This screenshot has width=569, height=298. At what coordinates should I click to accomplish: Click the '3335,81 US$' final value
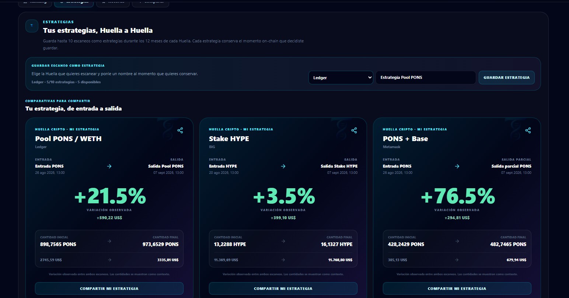(x=168, y=260)
